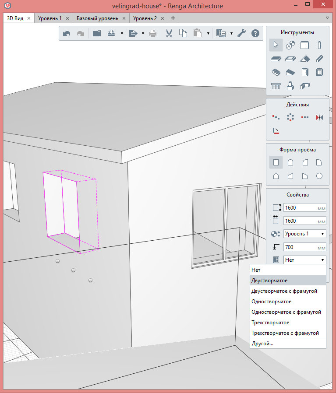Open project with the folder icon
The height and width of the screenshot is (393, 336).
point(97,33)
